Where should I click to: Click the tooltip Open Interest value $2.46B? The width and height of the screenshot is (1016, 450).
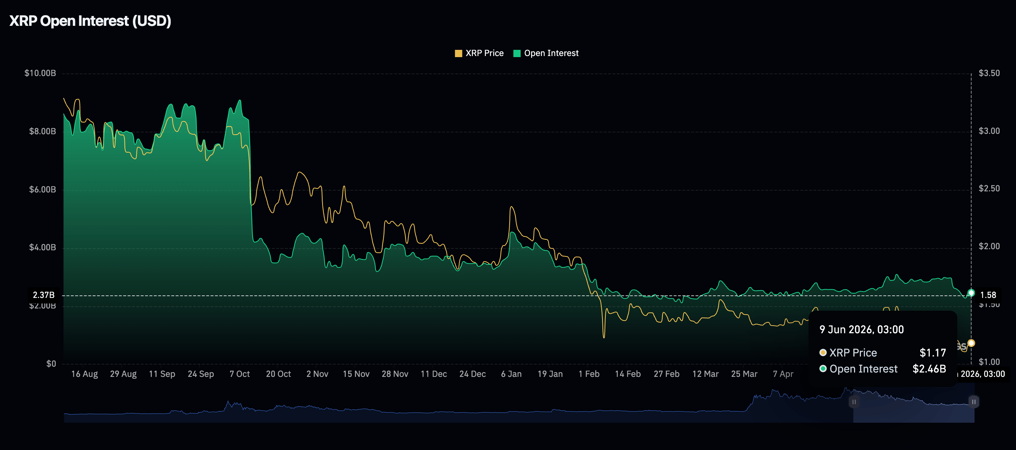(x=929, y=369)
